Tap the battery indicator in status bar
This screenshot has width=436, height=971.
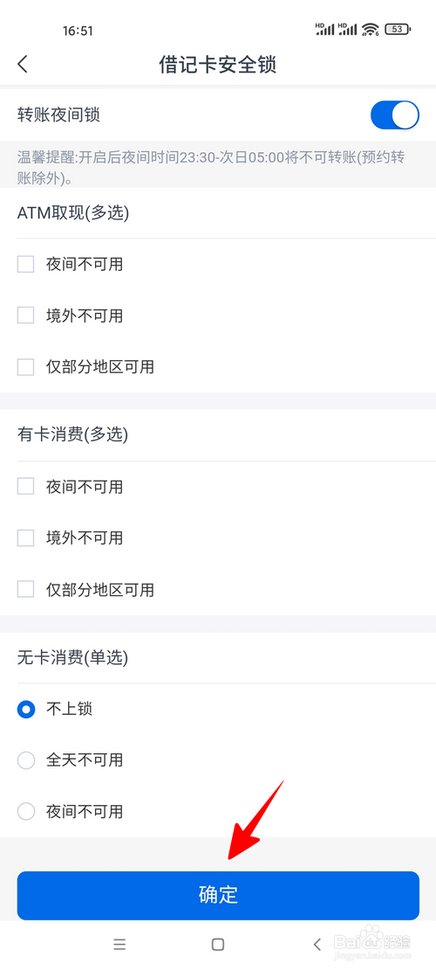pos(398,29)
